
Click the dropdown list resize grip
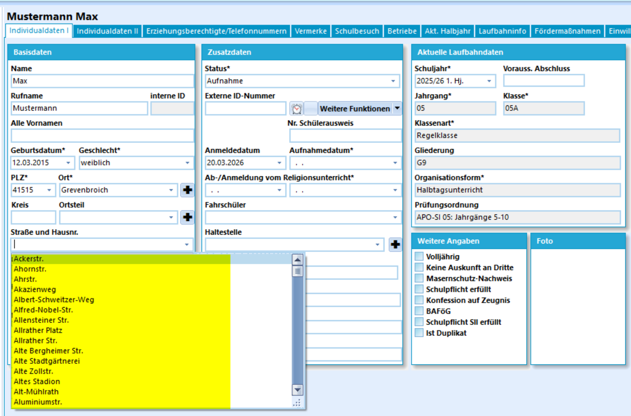click(x=297, y=403)
